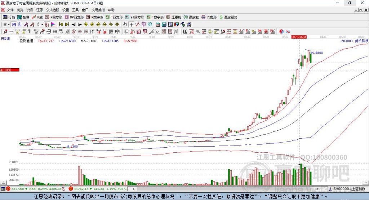Select the percent sign tool

tap(198, 32)
